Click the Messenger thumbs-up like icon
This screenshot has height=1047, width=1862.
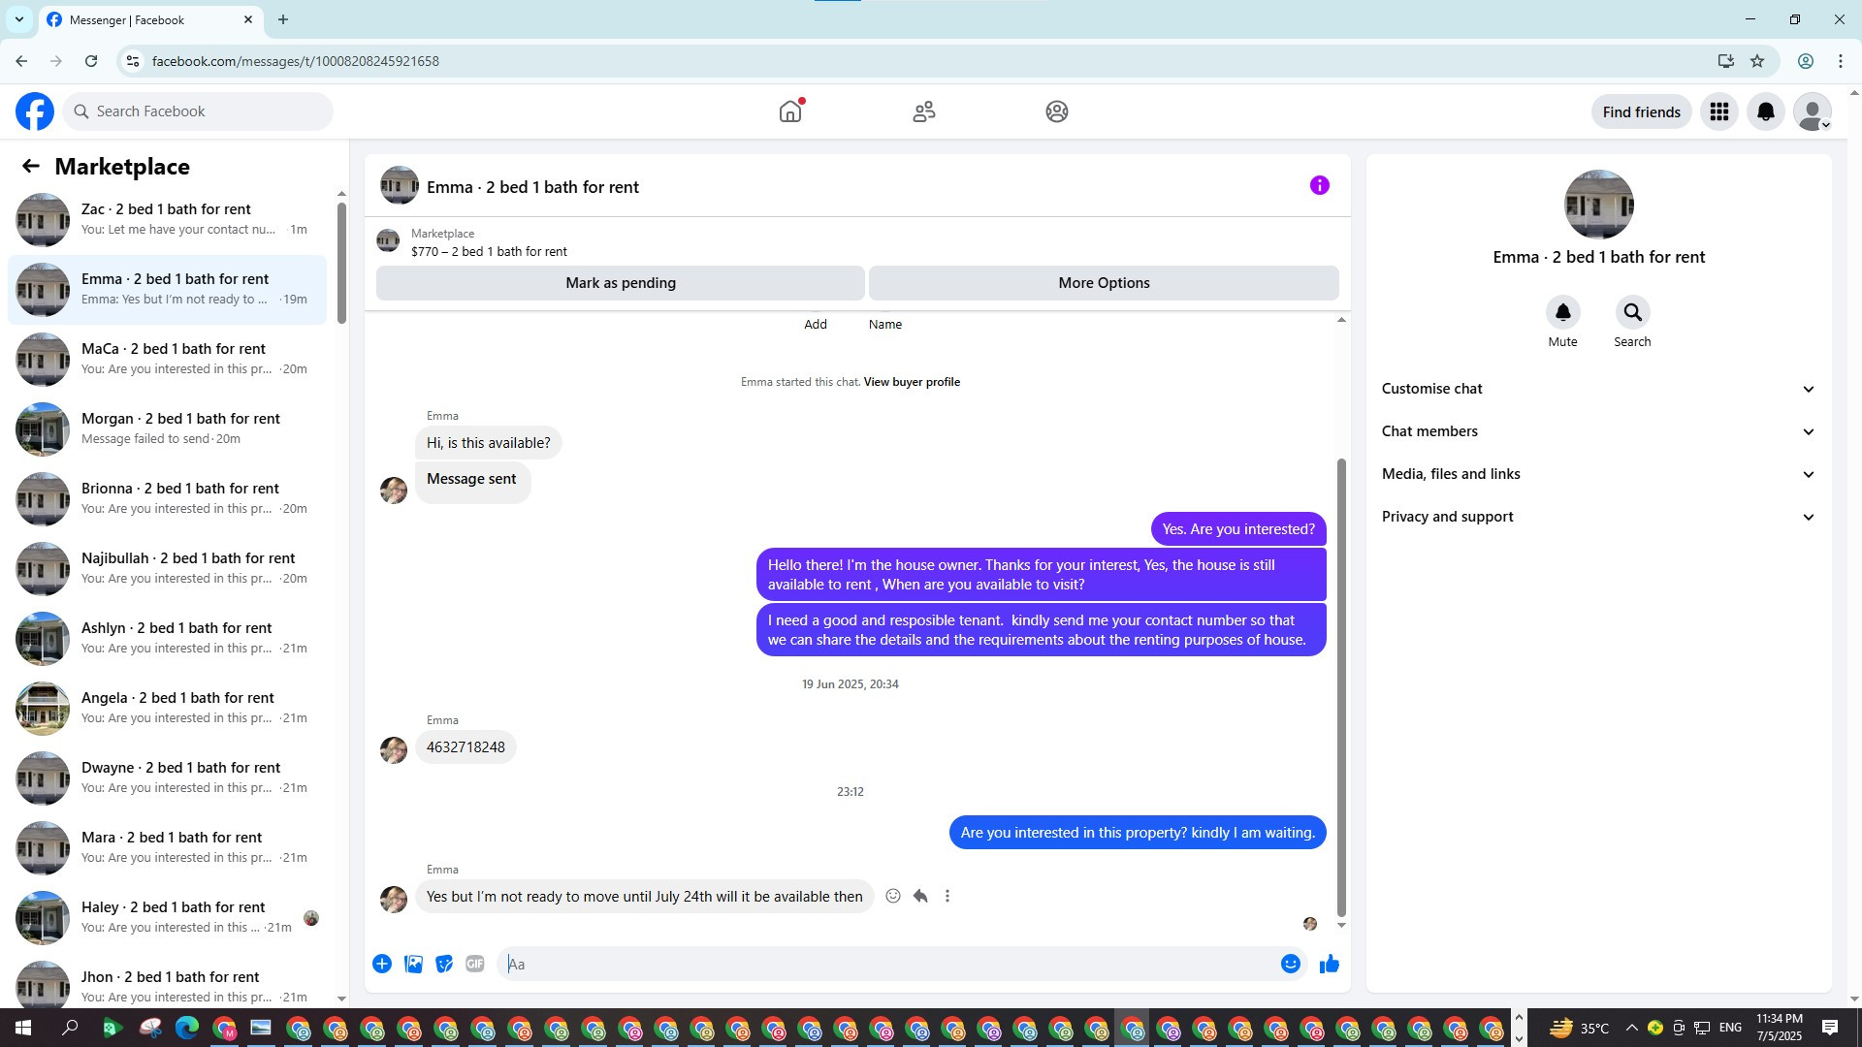tap(1329, 964)
